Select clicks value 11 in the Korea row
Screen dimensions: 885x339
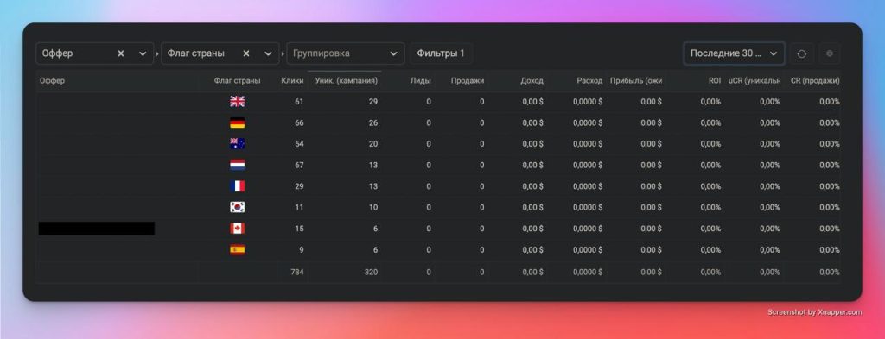(x=299, y=207)
